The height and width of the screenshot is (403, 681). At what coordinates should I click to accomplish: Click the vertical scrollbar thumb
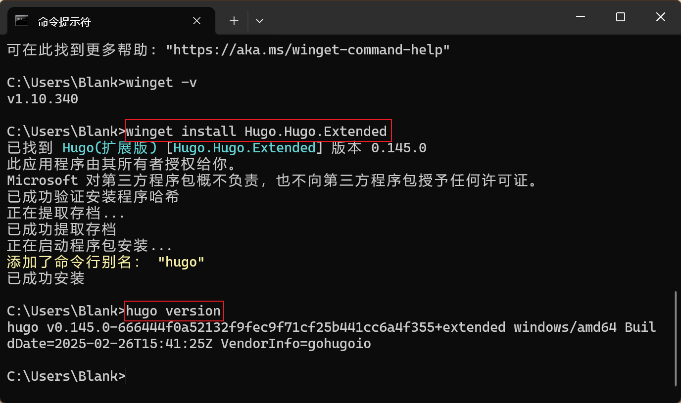676,339
